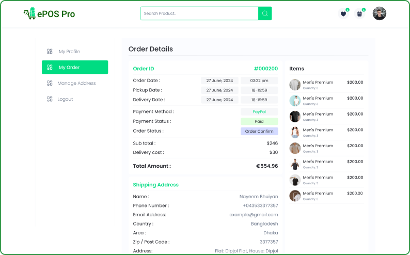Click the black t-shirt item thumbnail
This screenshot has width=410, height=255.
pos(295,116)
